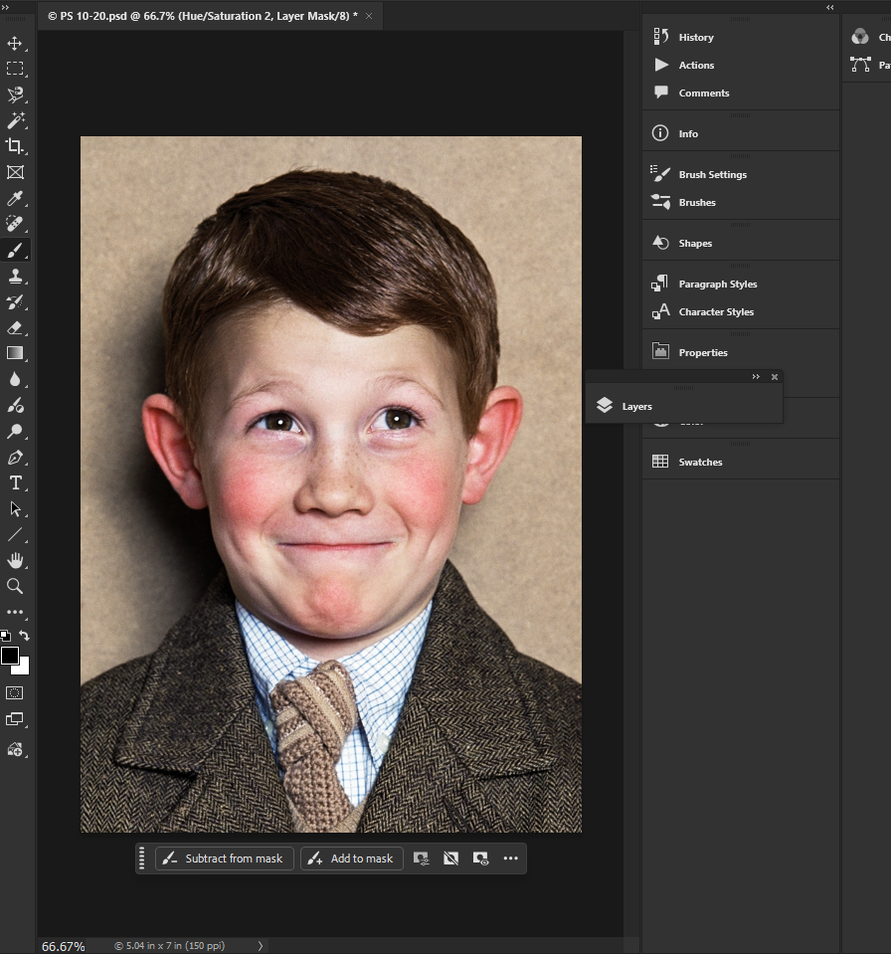Click the foreground color swatch
Image resolution: width=891 pixels, height=954 pixels.
[10, 656]
